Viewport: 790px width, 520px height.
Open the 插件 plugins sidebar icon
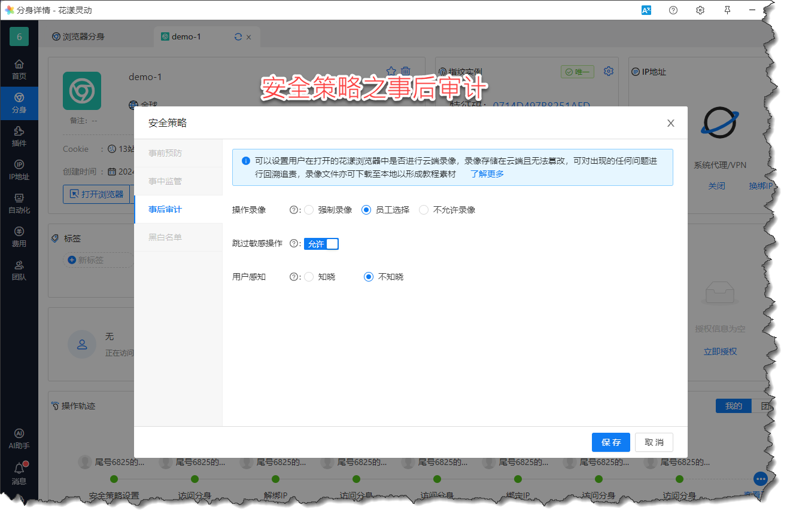19,136
